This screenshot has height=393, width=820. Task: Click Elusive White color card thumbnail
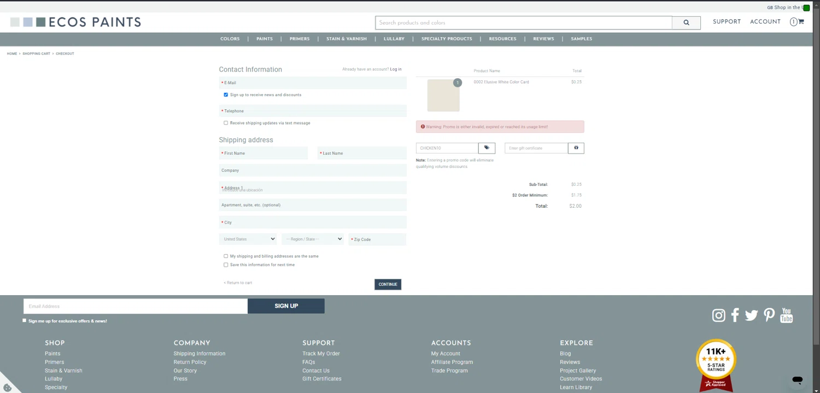click(x=443, y=96)
